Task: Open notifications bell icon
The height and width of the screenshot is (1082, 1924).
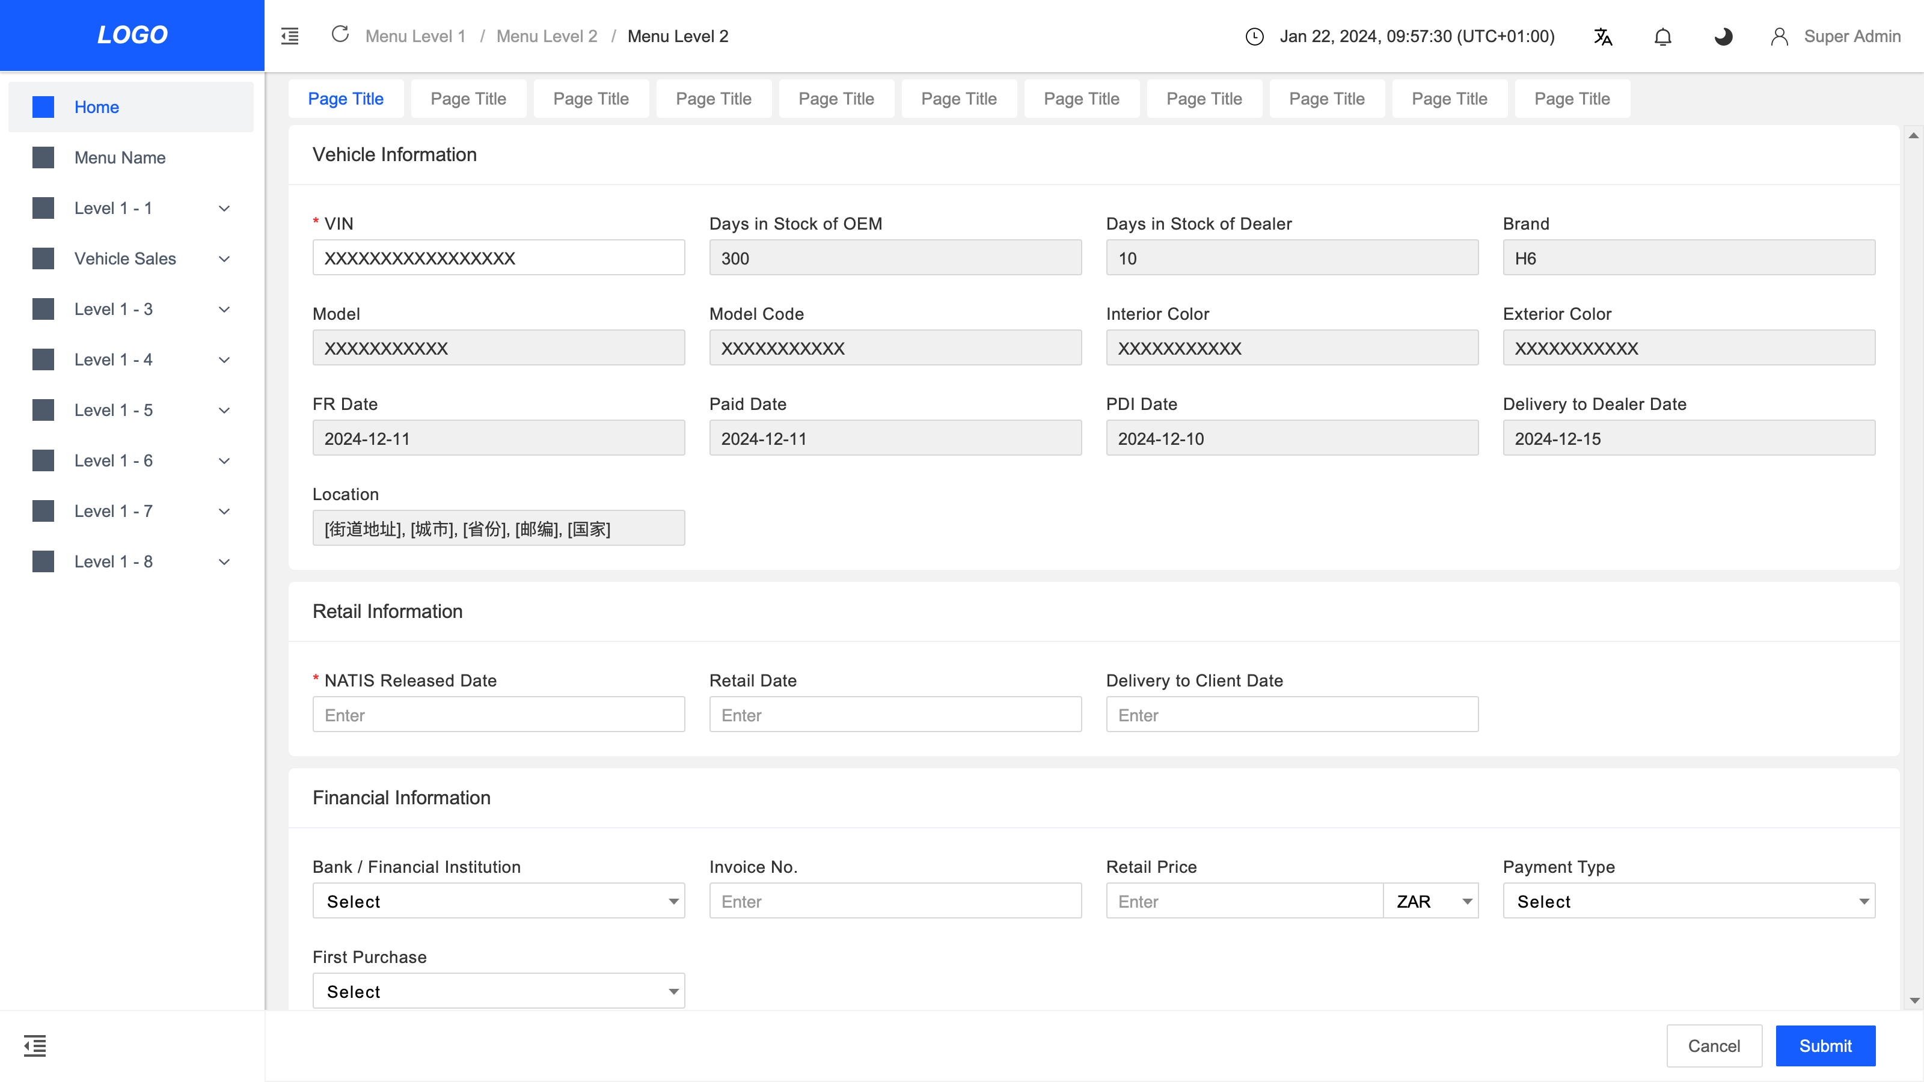Action: tap(1662, 37)
